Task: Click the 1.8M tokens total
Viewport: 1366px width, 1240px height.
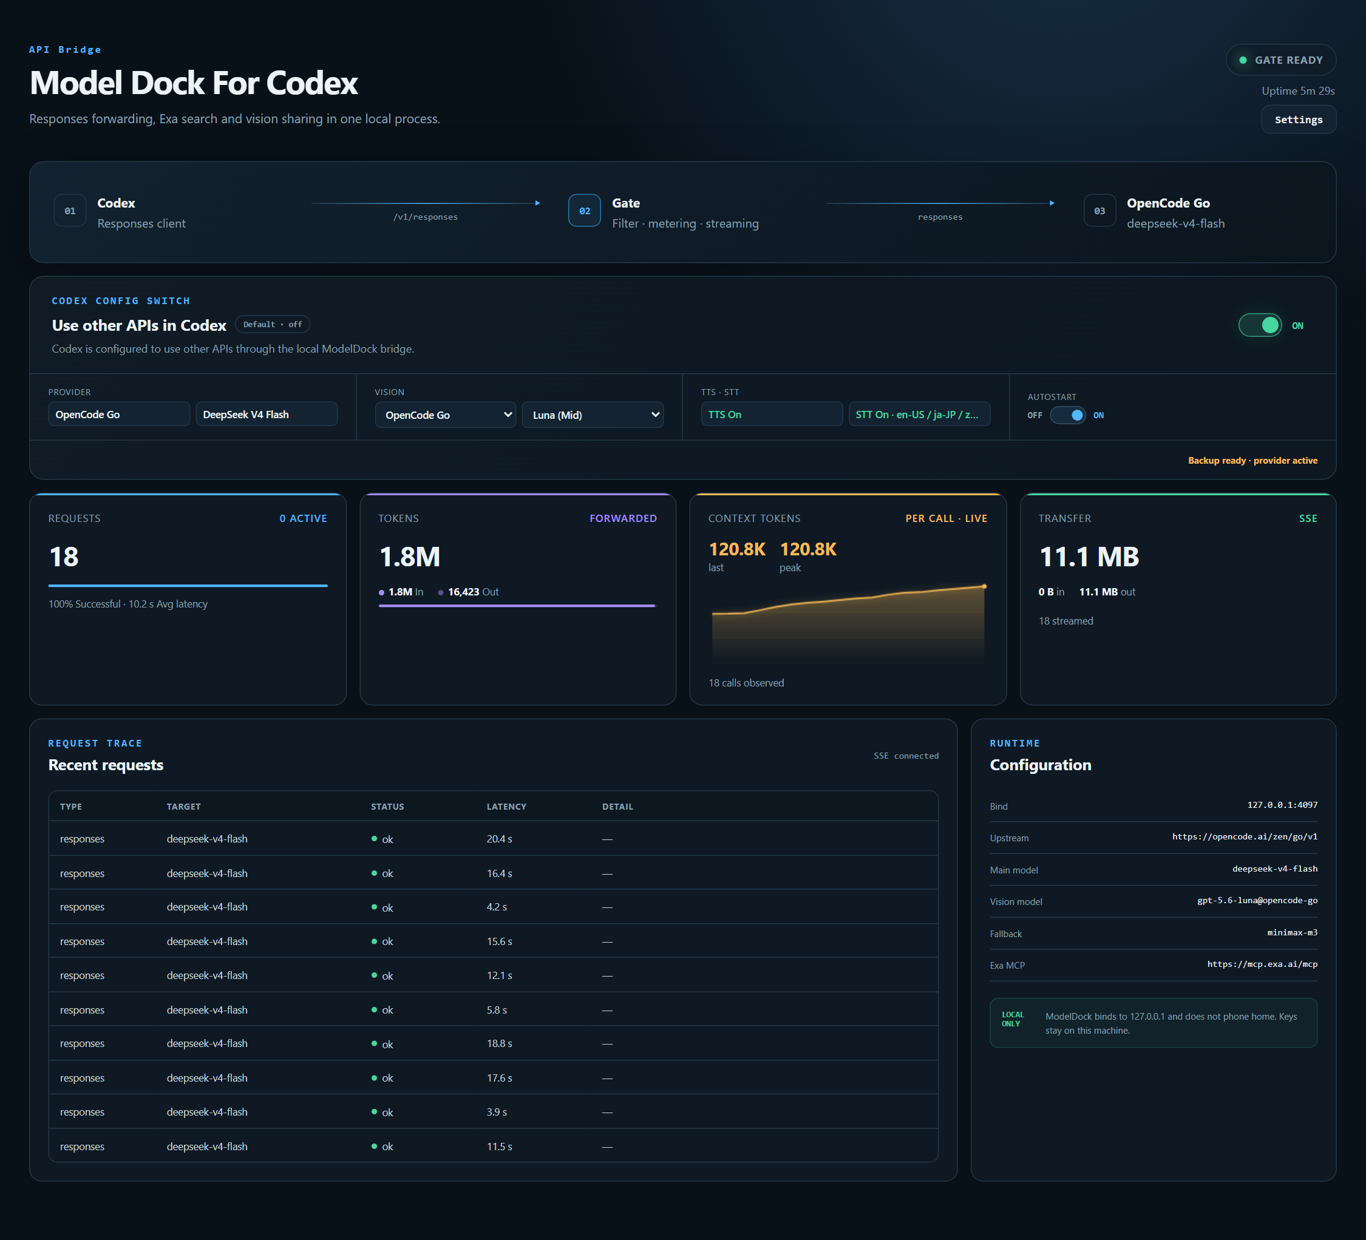Action: (410, 557)
